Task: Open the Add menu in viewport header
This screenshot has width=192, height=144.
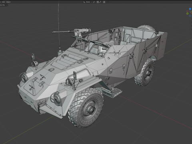Action: click(4, 2)
